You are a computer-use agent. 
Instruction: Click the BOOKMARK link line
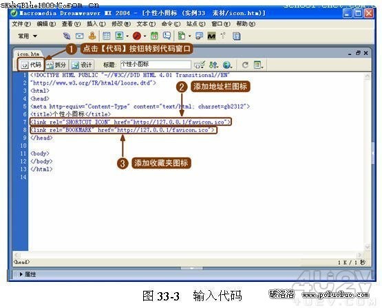click(x=123, y=130)
